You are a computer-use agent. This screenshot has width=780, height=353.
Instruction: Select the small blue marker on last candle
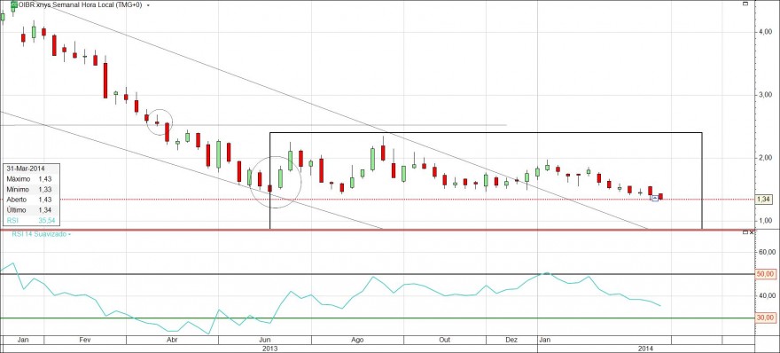click(655, 198)
